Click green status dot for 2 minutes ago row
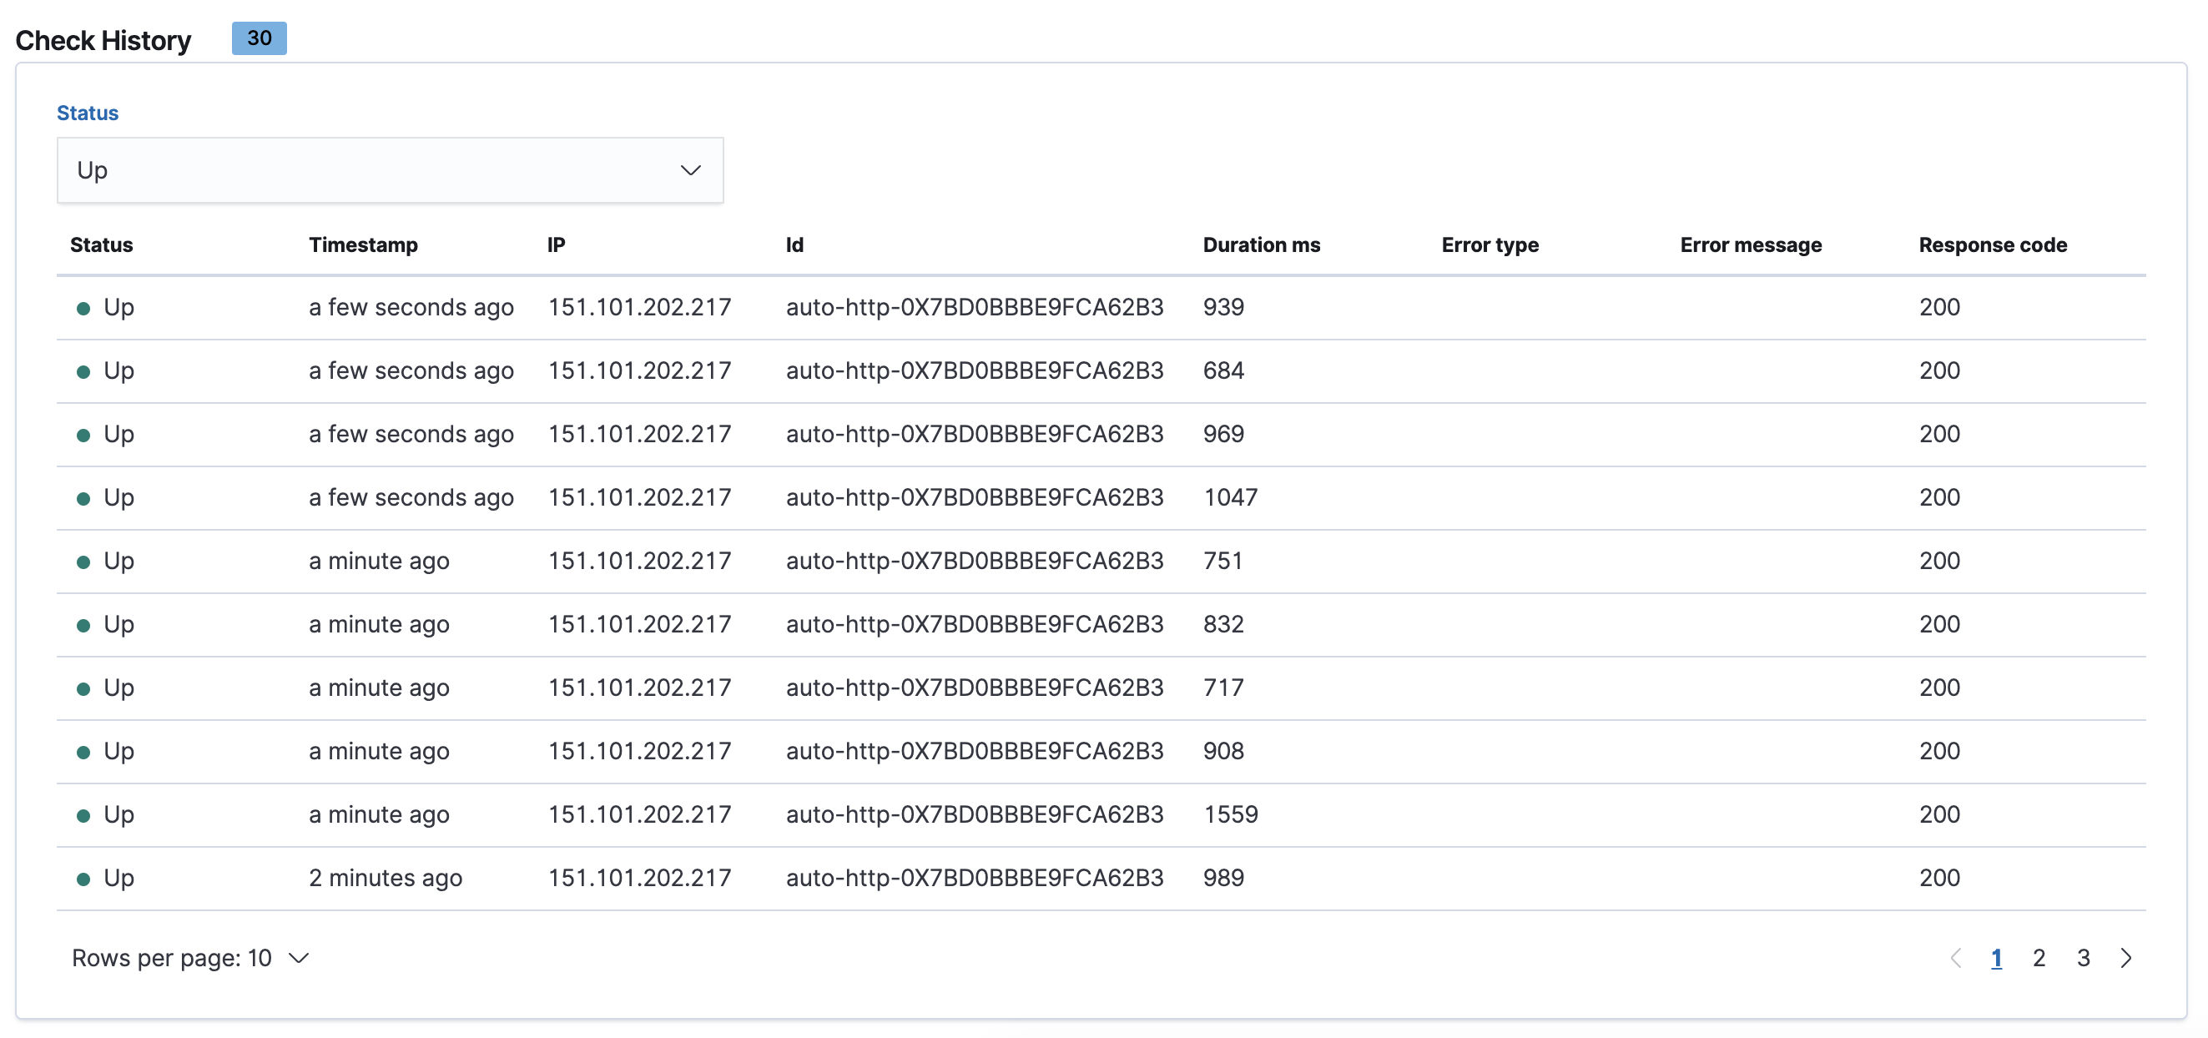Image resolution: width=2208 pixels, height=1038 pixels. 83,879
